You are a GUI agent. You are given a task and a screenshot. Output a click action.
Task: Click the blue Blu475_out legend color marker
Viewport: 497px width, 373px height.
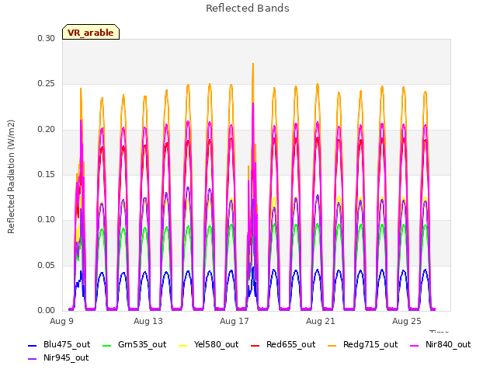tap(32, 345)
